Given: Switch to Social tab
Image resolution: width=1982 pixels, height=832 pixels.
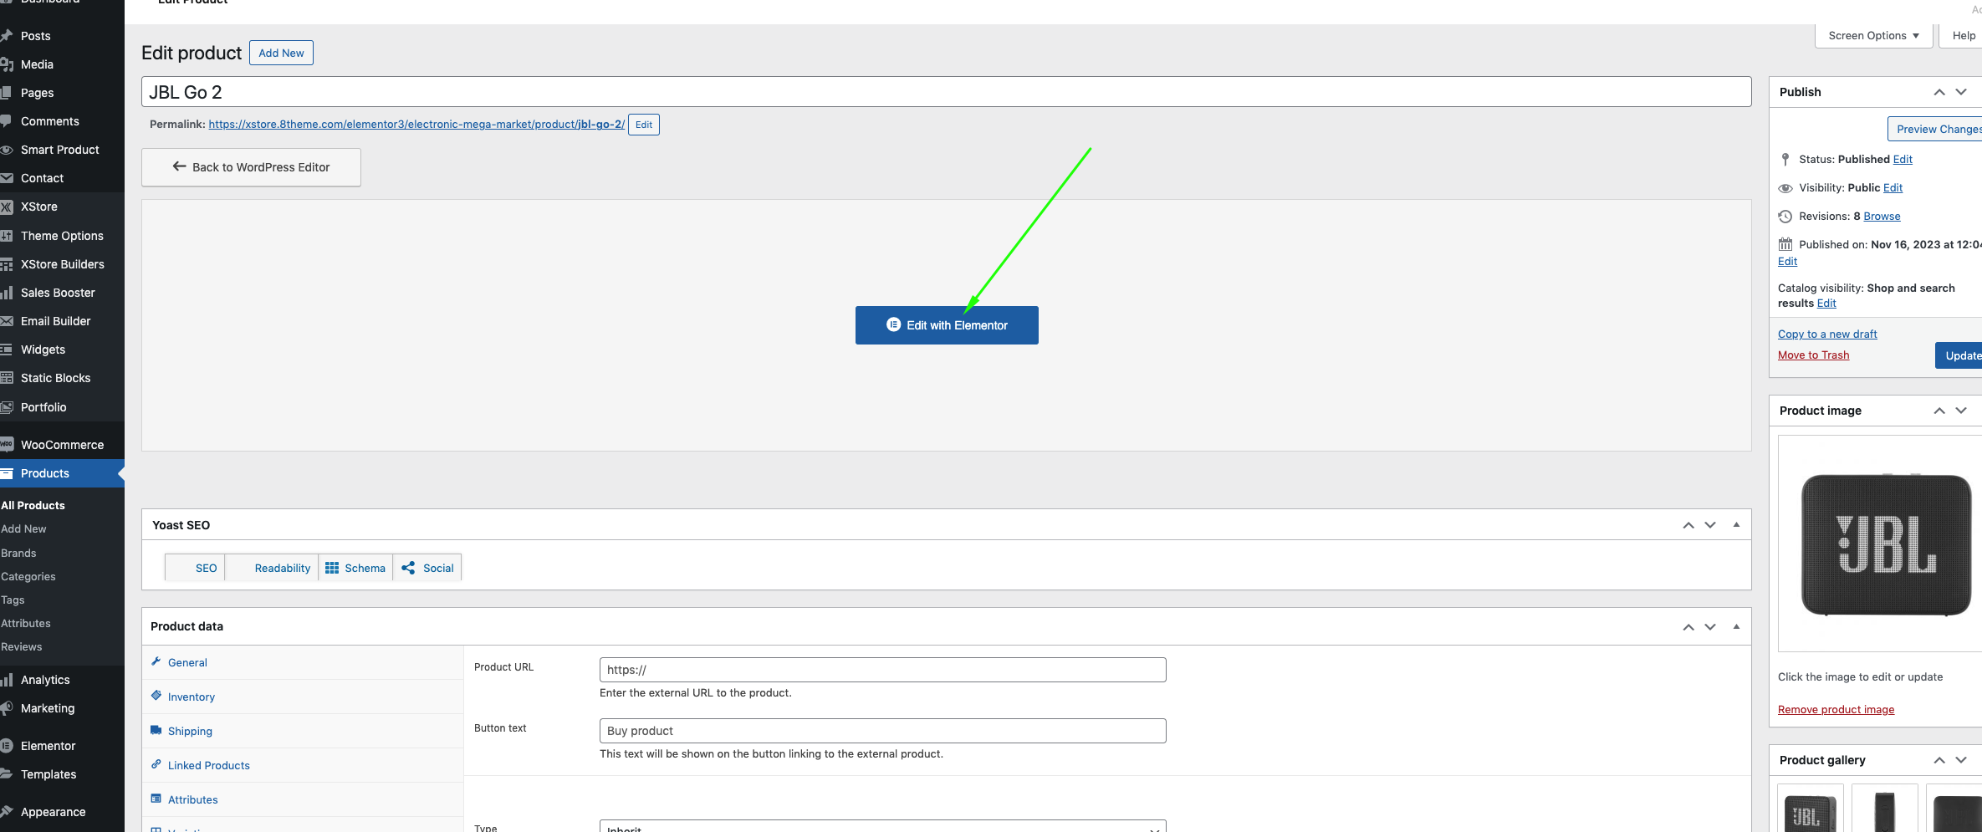Looking at the screenshot, I should point(427,568).
